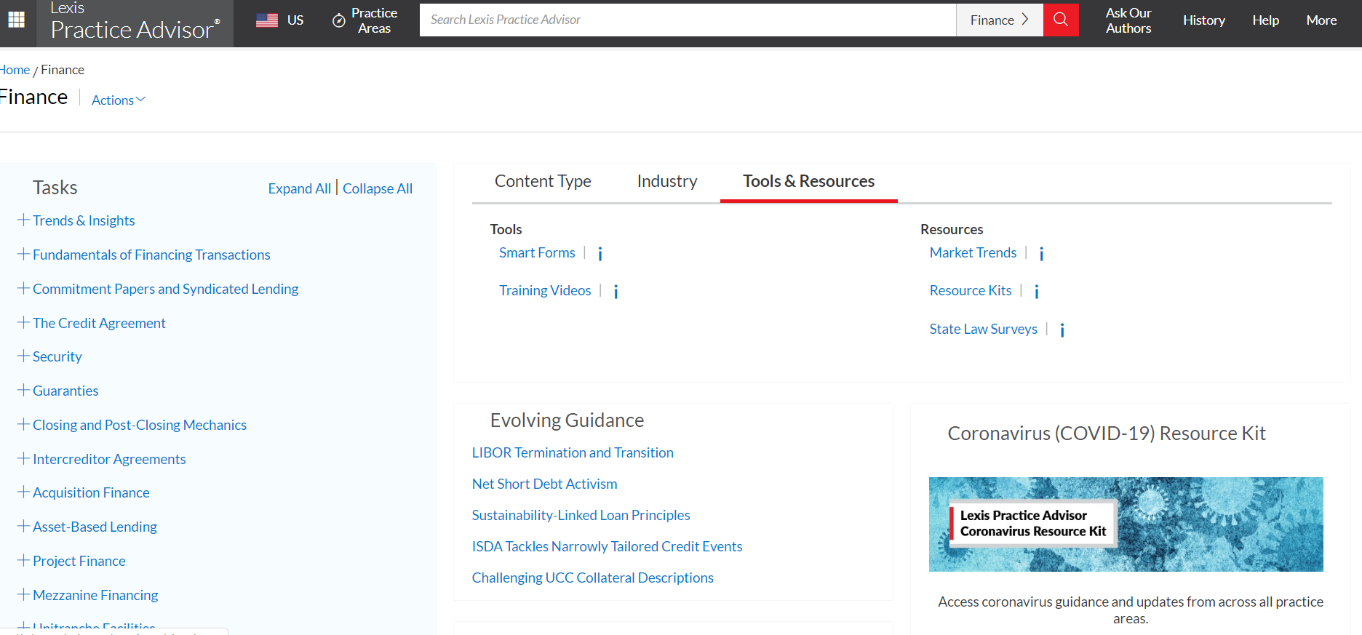This screenshot has height=635, width=1362.
Task: Open The Credit Agreement task link
Action: coord(99,323)
